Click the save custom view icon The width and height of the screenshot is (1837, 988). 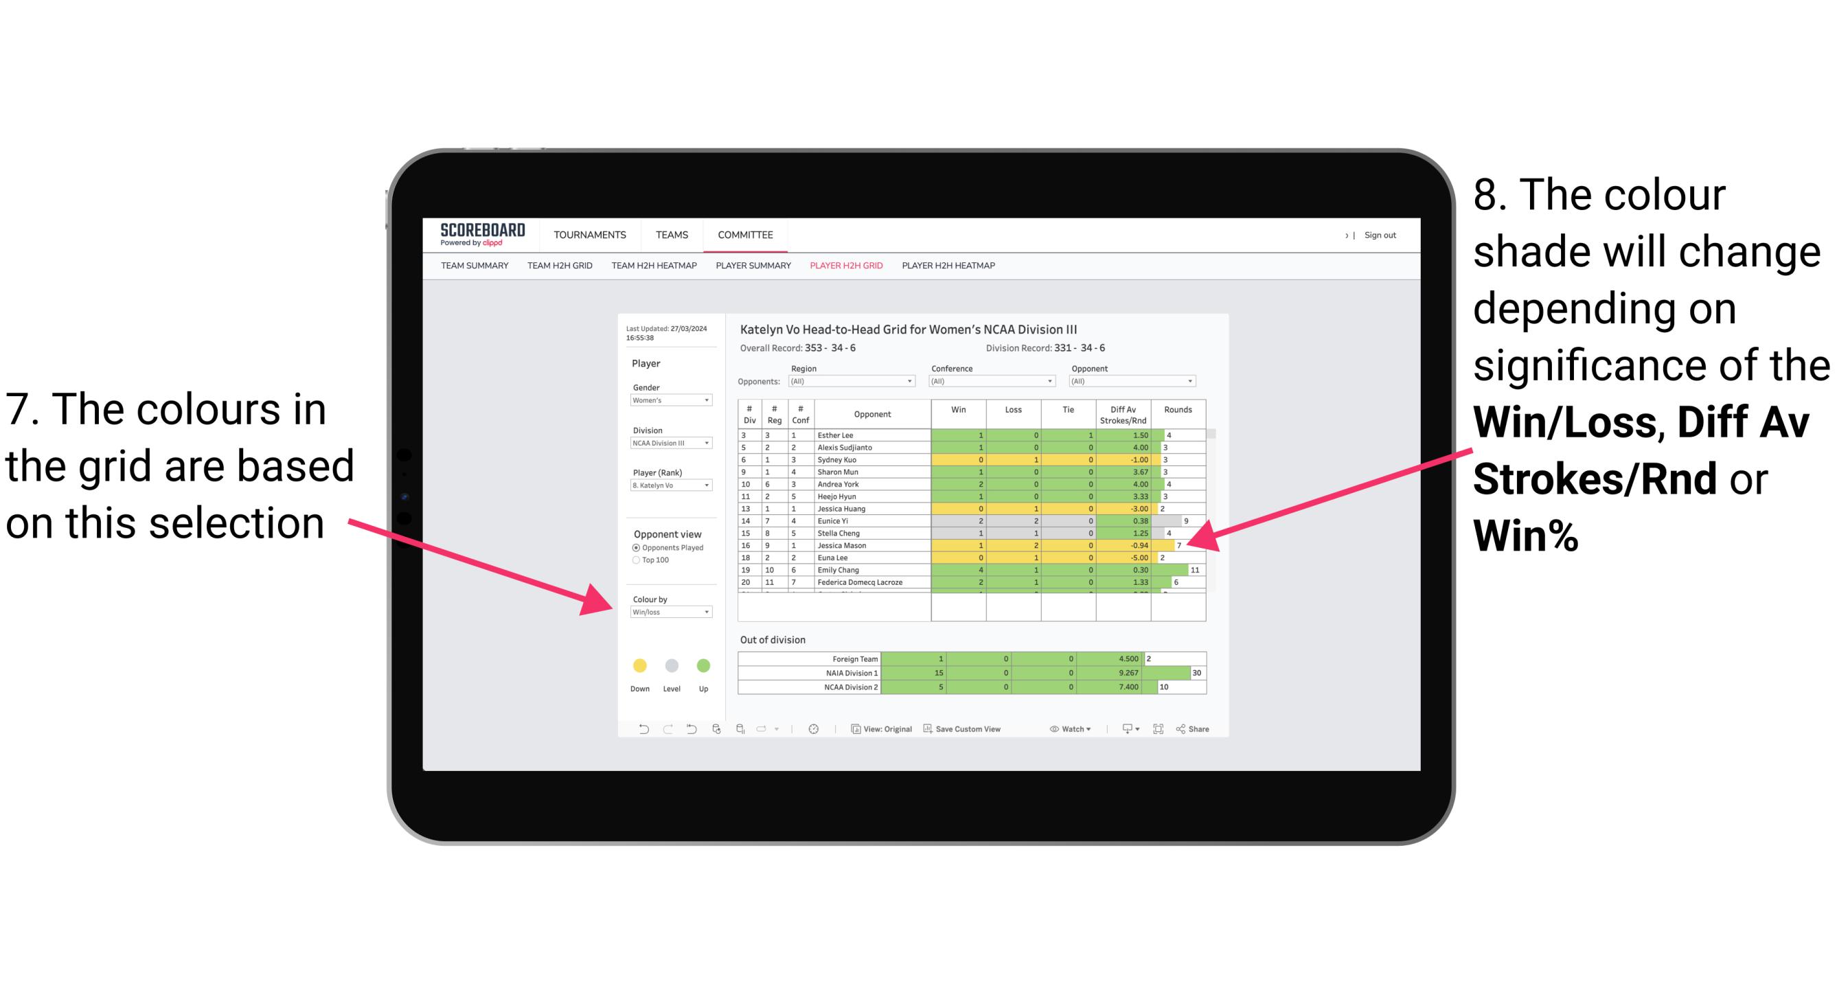[922, 730]
